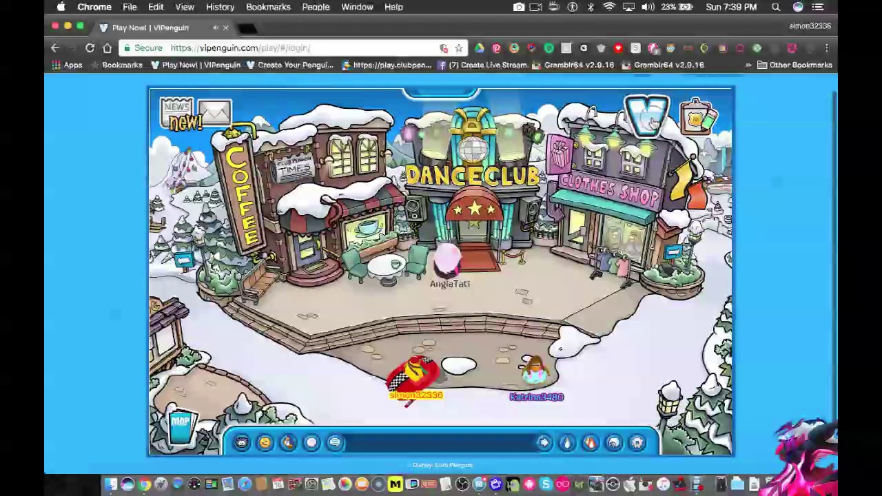Open player card penguin icon
882x496 pixels.
(567, 442)
